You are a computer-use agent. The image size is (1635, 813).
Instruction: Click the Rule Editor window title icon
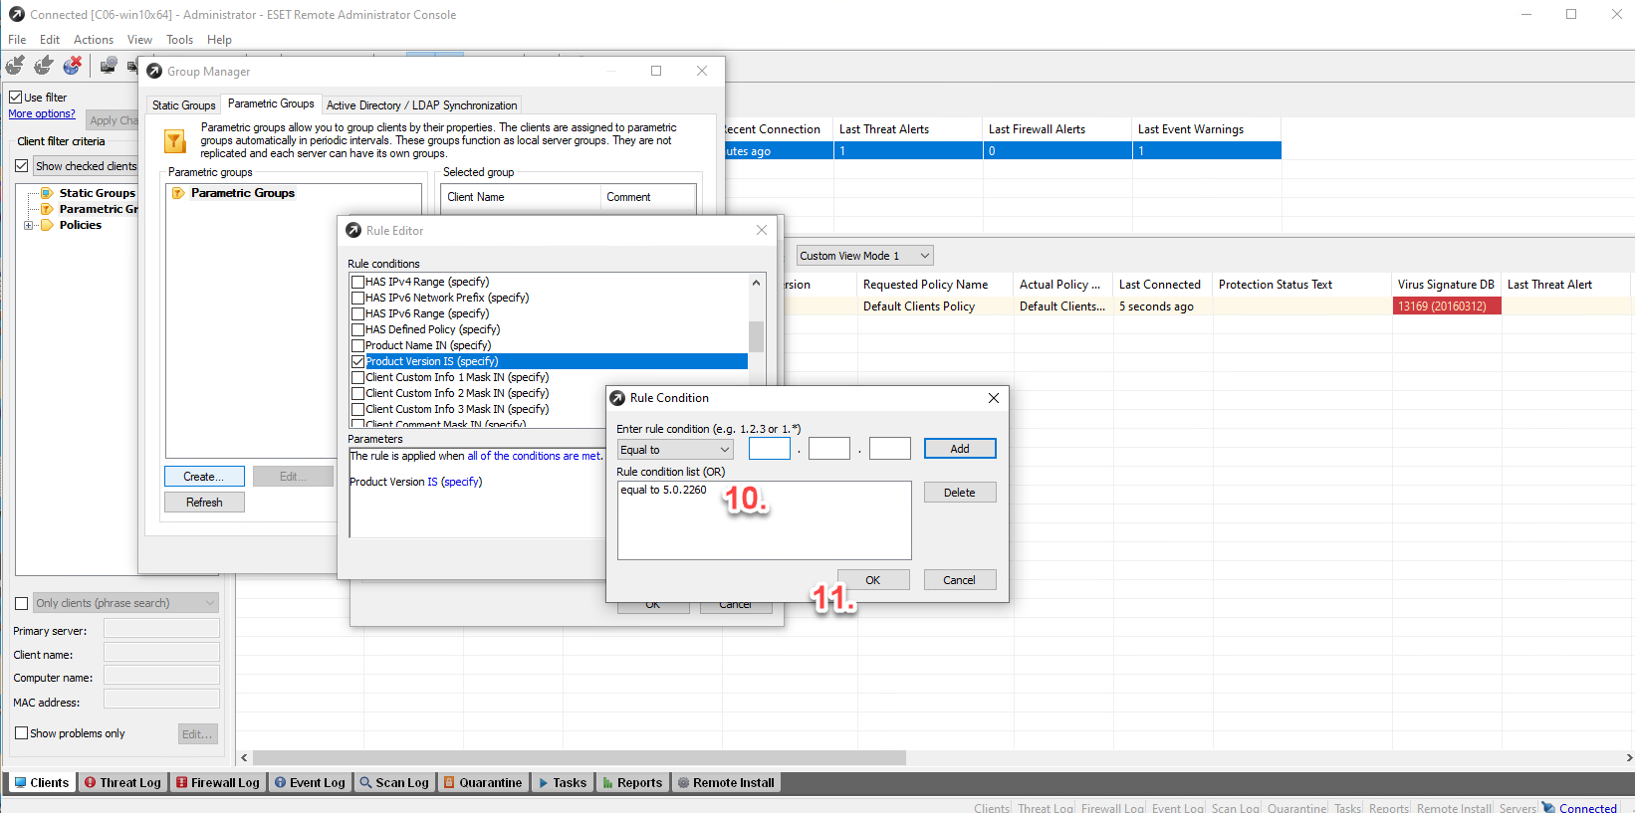pos(353,231)
